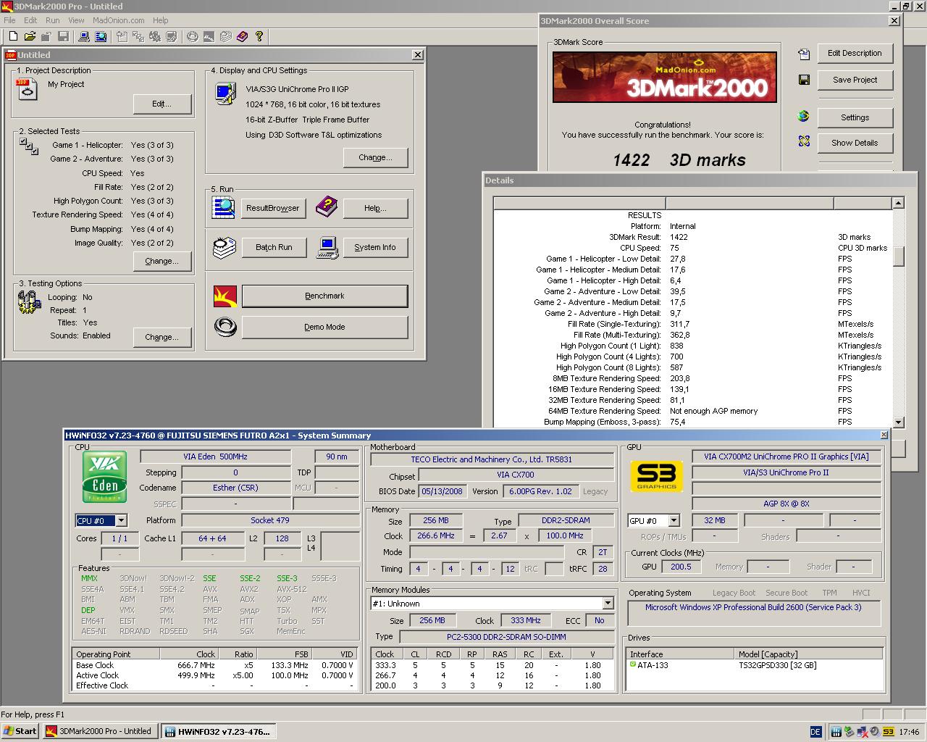Screen dimensions: 927x742
Task: Open the View menu
Action: (x=76, y=20)
